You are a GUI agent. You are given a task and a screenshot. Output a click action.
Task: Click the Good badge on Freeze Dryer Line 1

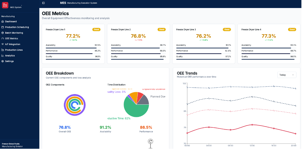96,30
